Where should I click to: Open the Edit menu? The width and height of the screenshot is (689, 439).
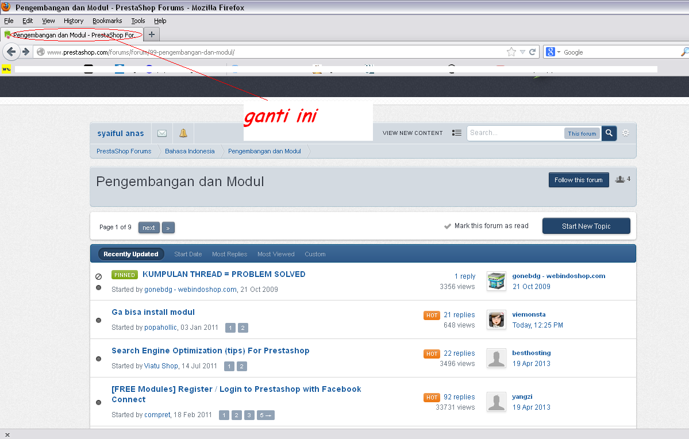pyautogui.click(x=28, y=21)
